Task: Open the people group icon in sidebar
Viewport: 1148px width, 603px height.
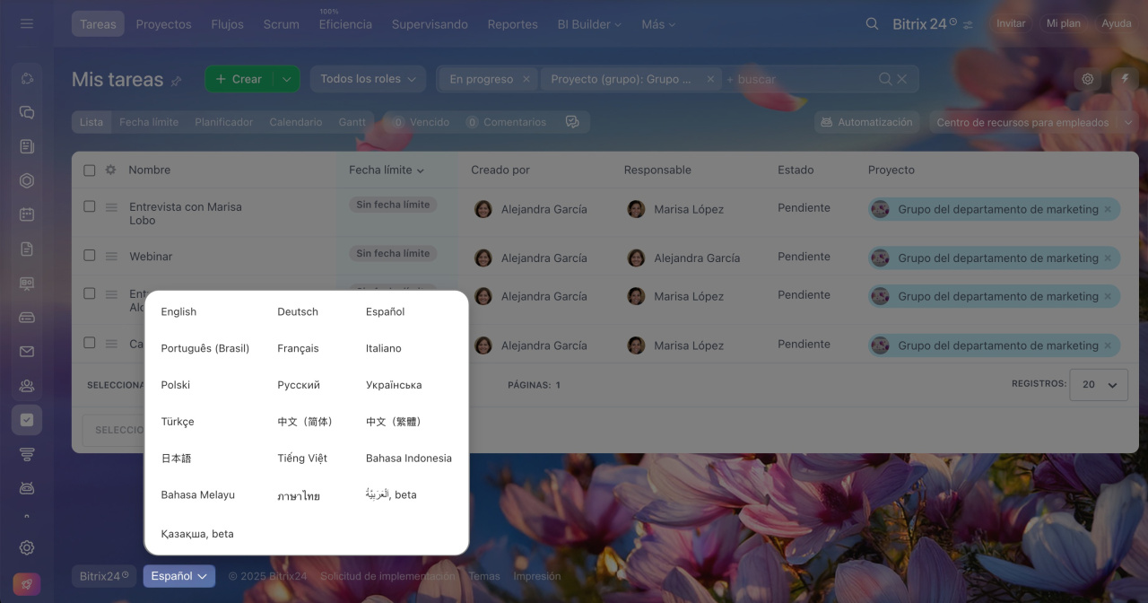Action: (27, 386)
